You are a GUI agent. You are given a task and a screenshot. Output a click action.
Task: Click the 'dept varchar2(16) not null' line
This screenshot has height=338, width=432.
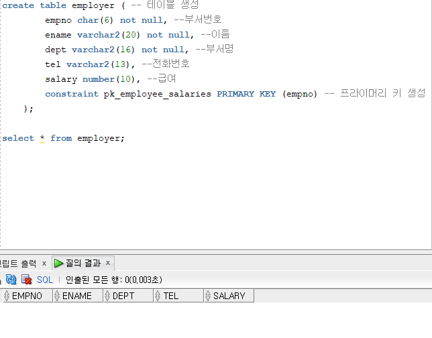click(x=139, y=50)
